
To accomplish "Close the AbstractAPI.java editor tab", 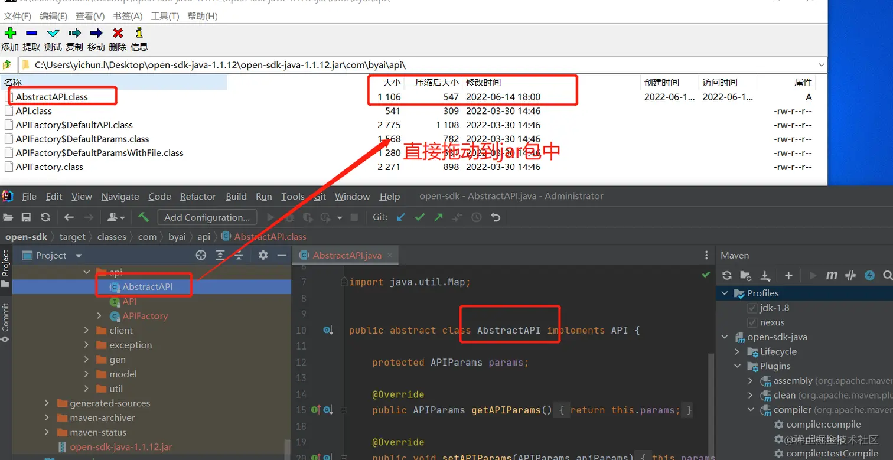I will tap(390, 256).
